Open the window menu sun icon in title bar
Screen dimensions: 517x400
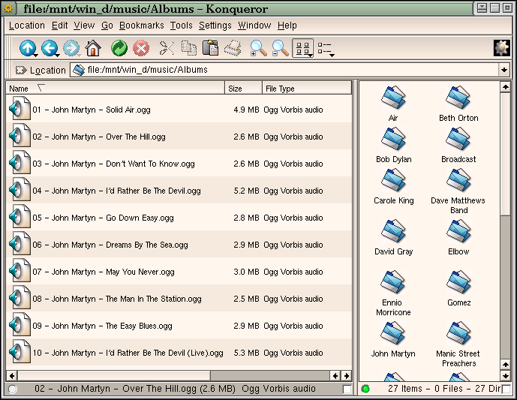click(8, 8)
